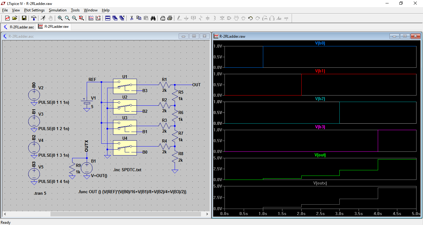Image resolution: width=423 pixels, height=225 pixels.
Task: Click the Print icon
Action: point(170,18)
